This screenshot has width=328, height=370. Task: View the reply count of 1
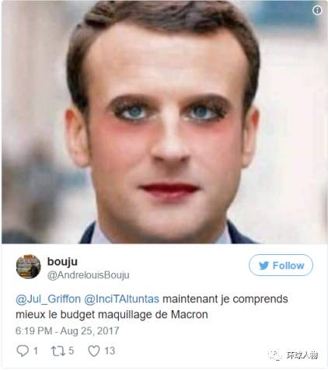(36, 351)
